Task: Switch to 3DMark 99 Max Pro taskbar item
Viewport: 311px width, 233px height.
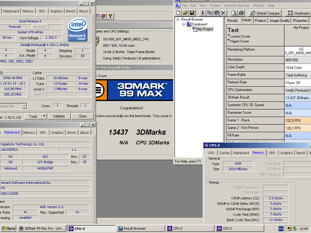Action: pyautogui.click(x=42, y=228)
